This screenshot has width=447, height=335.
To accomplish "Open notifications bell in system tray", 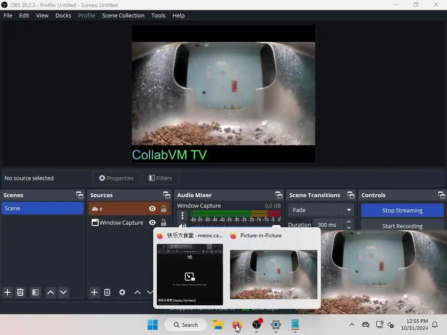I will [x=435, y=325].
